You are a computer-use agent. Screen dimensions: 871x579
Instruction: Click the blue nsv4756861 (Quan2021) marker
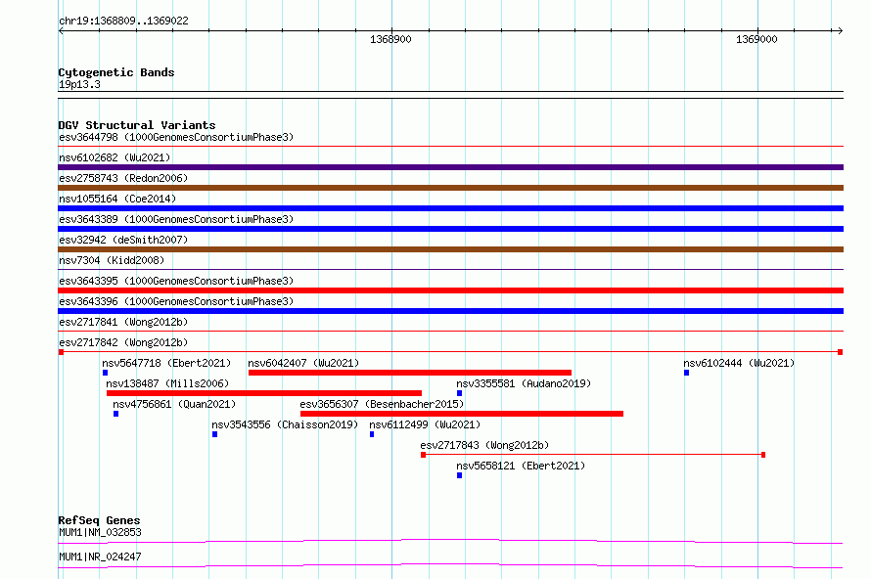[x=116, y=414]
